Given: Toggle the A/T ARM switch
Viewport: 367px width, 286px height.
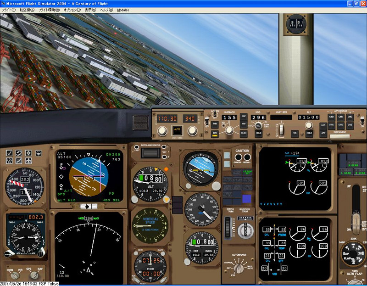Looking at the screenshot, I should 214,115.
